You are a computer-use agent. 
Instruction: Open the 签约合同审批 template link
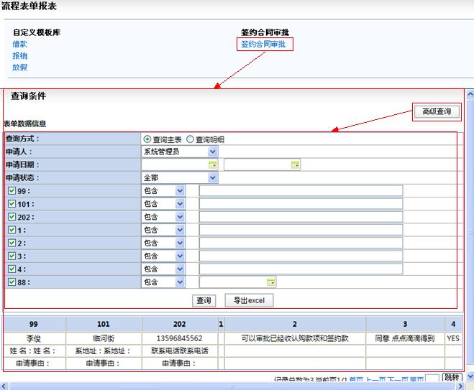click(x=265, y=45)
